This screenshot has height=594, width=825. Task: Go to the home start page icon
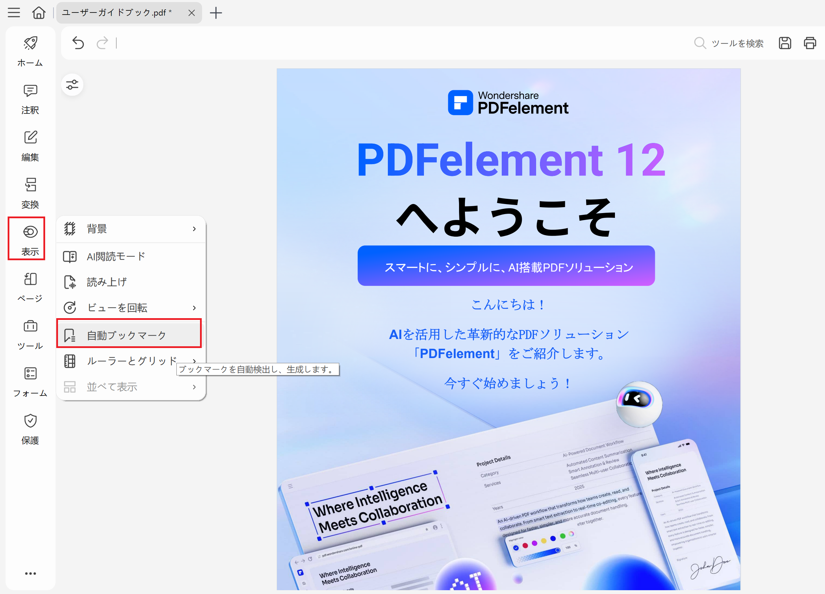(x=39, y=13)
